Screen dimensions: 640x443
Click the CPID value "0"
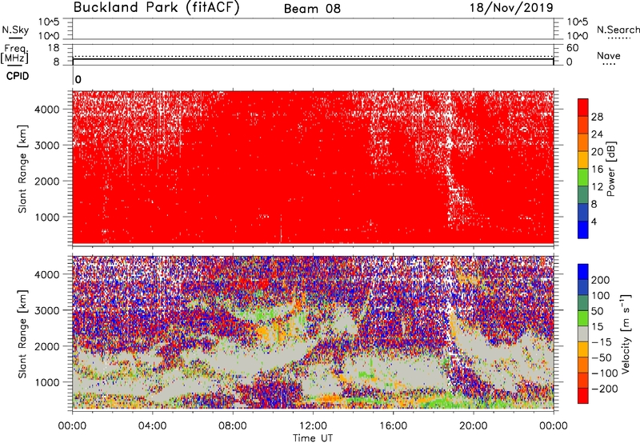[x=78, y=79]
